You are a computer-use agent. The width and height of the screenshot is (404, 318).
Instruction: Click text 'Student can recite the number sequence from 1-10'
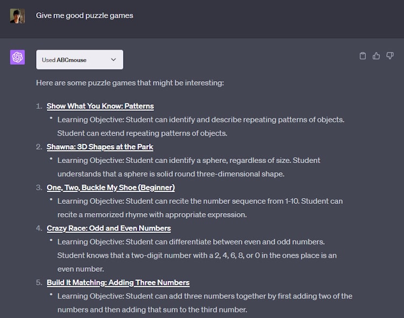pos(212,201)
